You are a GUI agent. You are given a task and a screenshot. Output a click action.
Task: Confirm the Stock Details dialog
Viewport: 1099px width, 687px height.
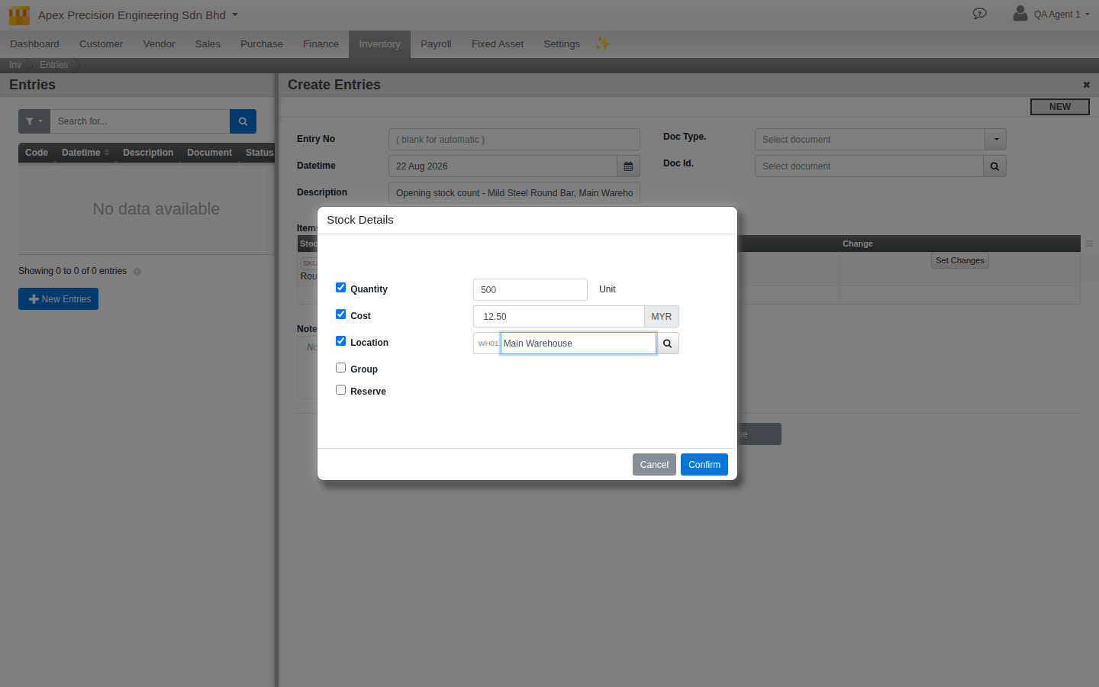(704, 465)
